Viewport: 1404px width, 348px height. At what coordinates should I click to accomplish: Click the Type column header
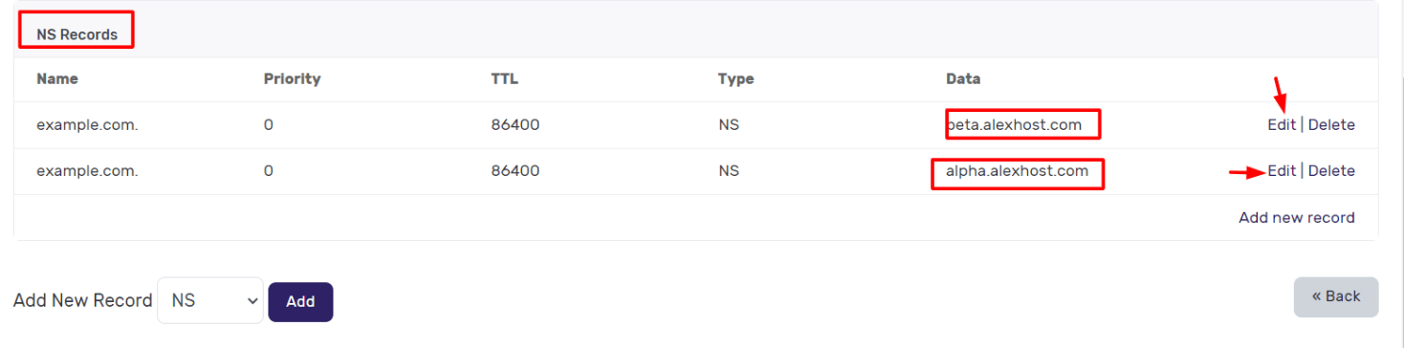pyautogui.click(x=735, y=78)
